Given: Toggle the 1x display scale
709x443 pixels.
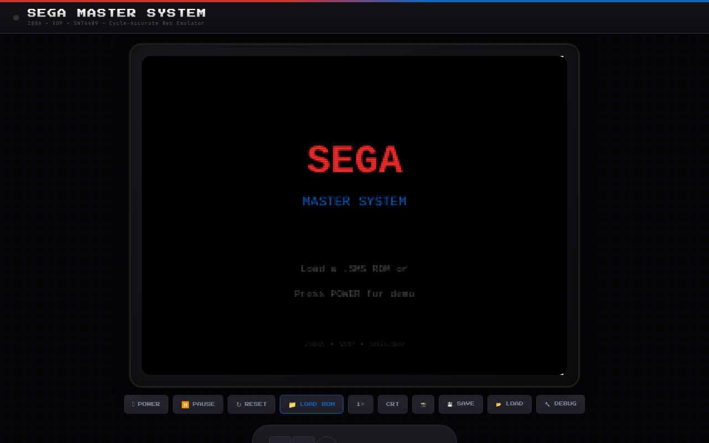Looking at the screenshot, I should [x=360, y=404].
